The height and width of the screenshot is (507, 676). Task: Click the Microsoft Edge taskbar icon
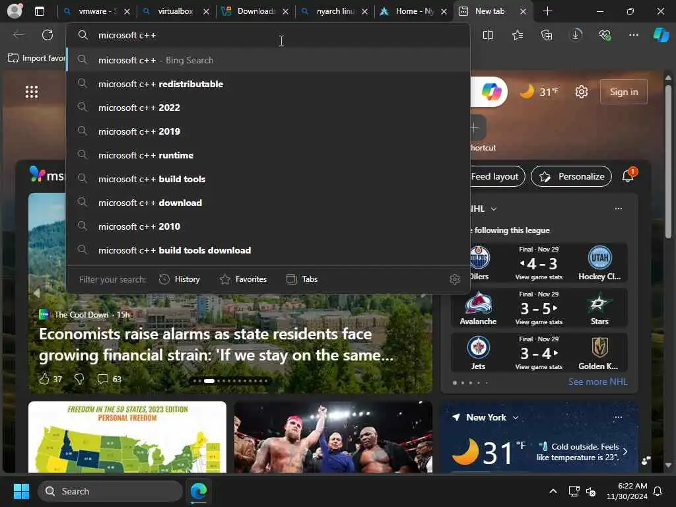(199, 491)
